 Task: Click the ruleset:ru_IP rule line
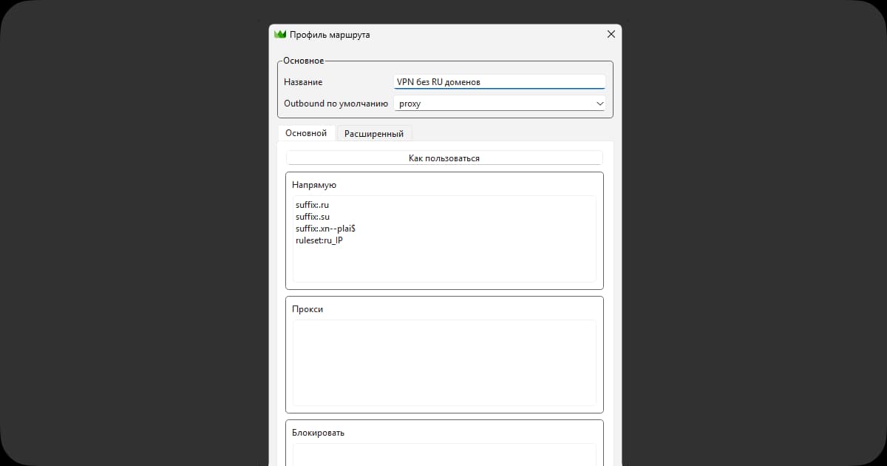(x=319, y=240)
